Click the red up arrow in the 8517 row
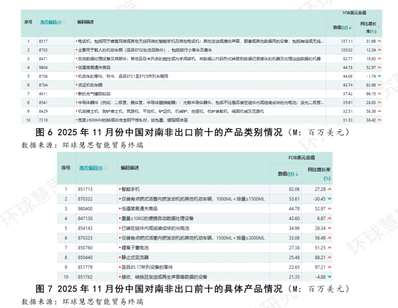 click(379, 41)
